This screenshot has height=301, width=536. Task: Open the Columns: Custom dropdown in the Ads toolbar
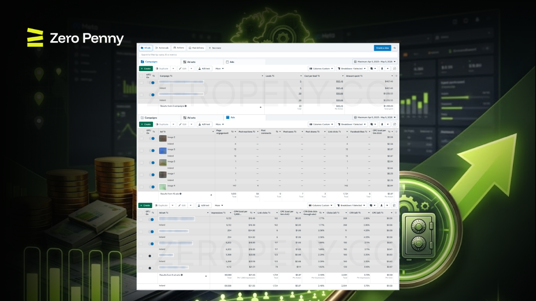[321, 124]
